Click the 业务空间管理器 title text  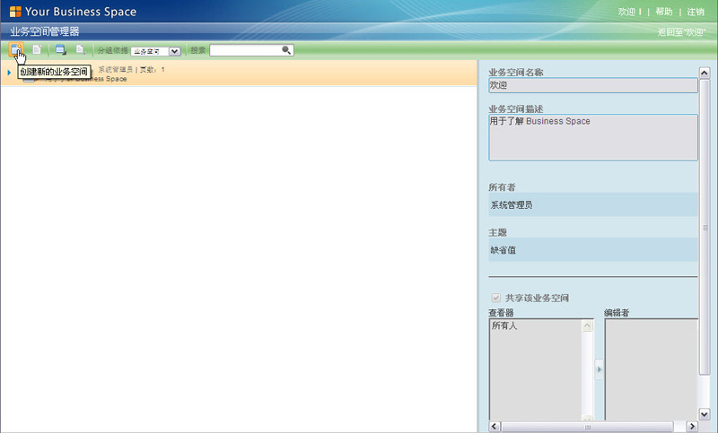pos(44,31)
